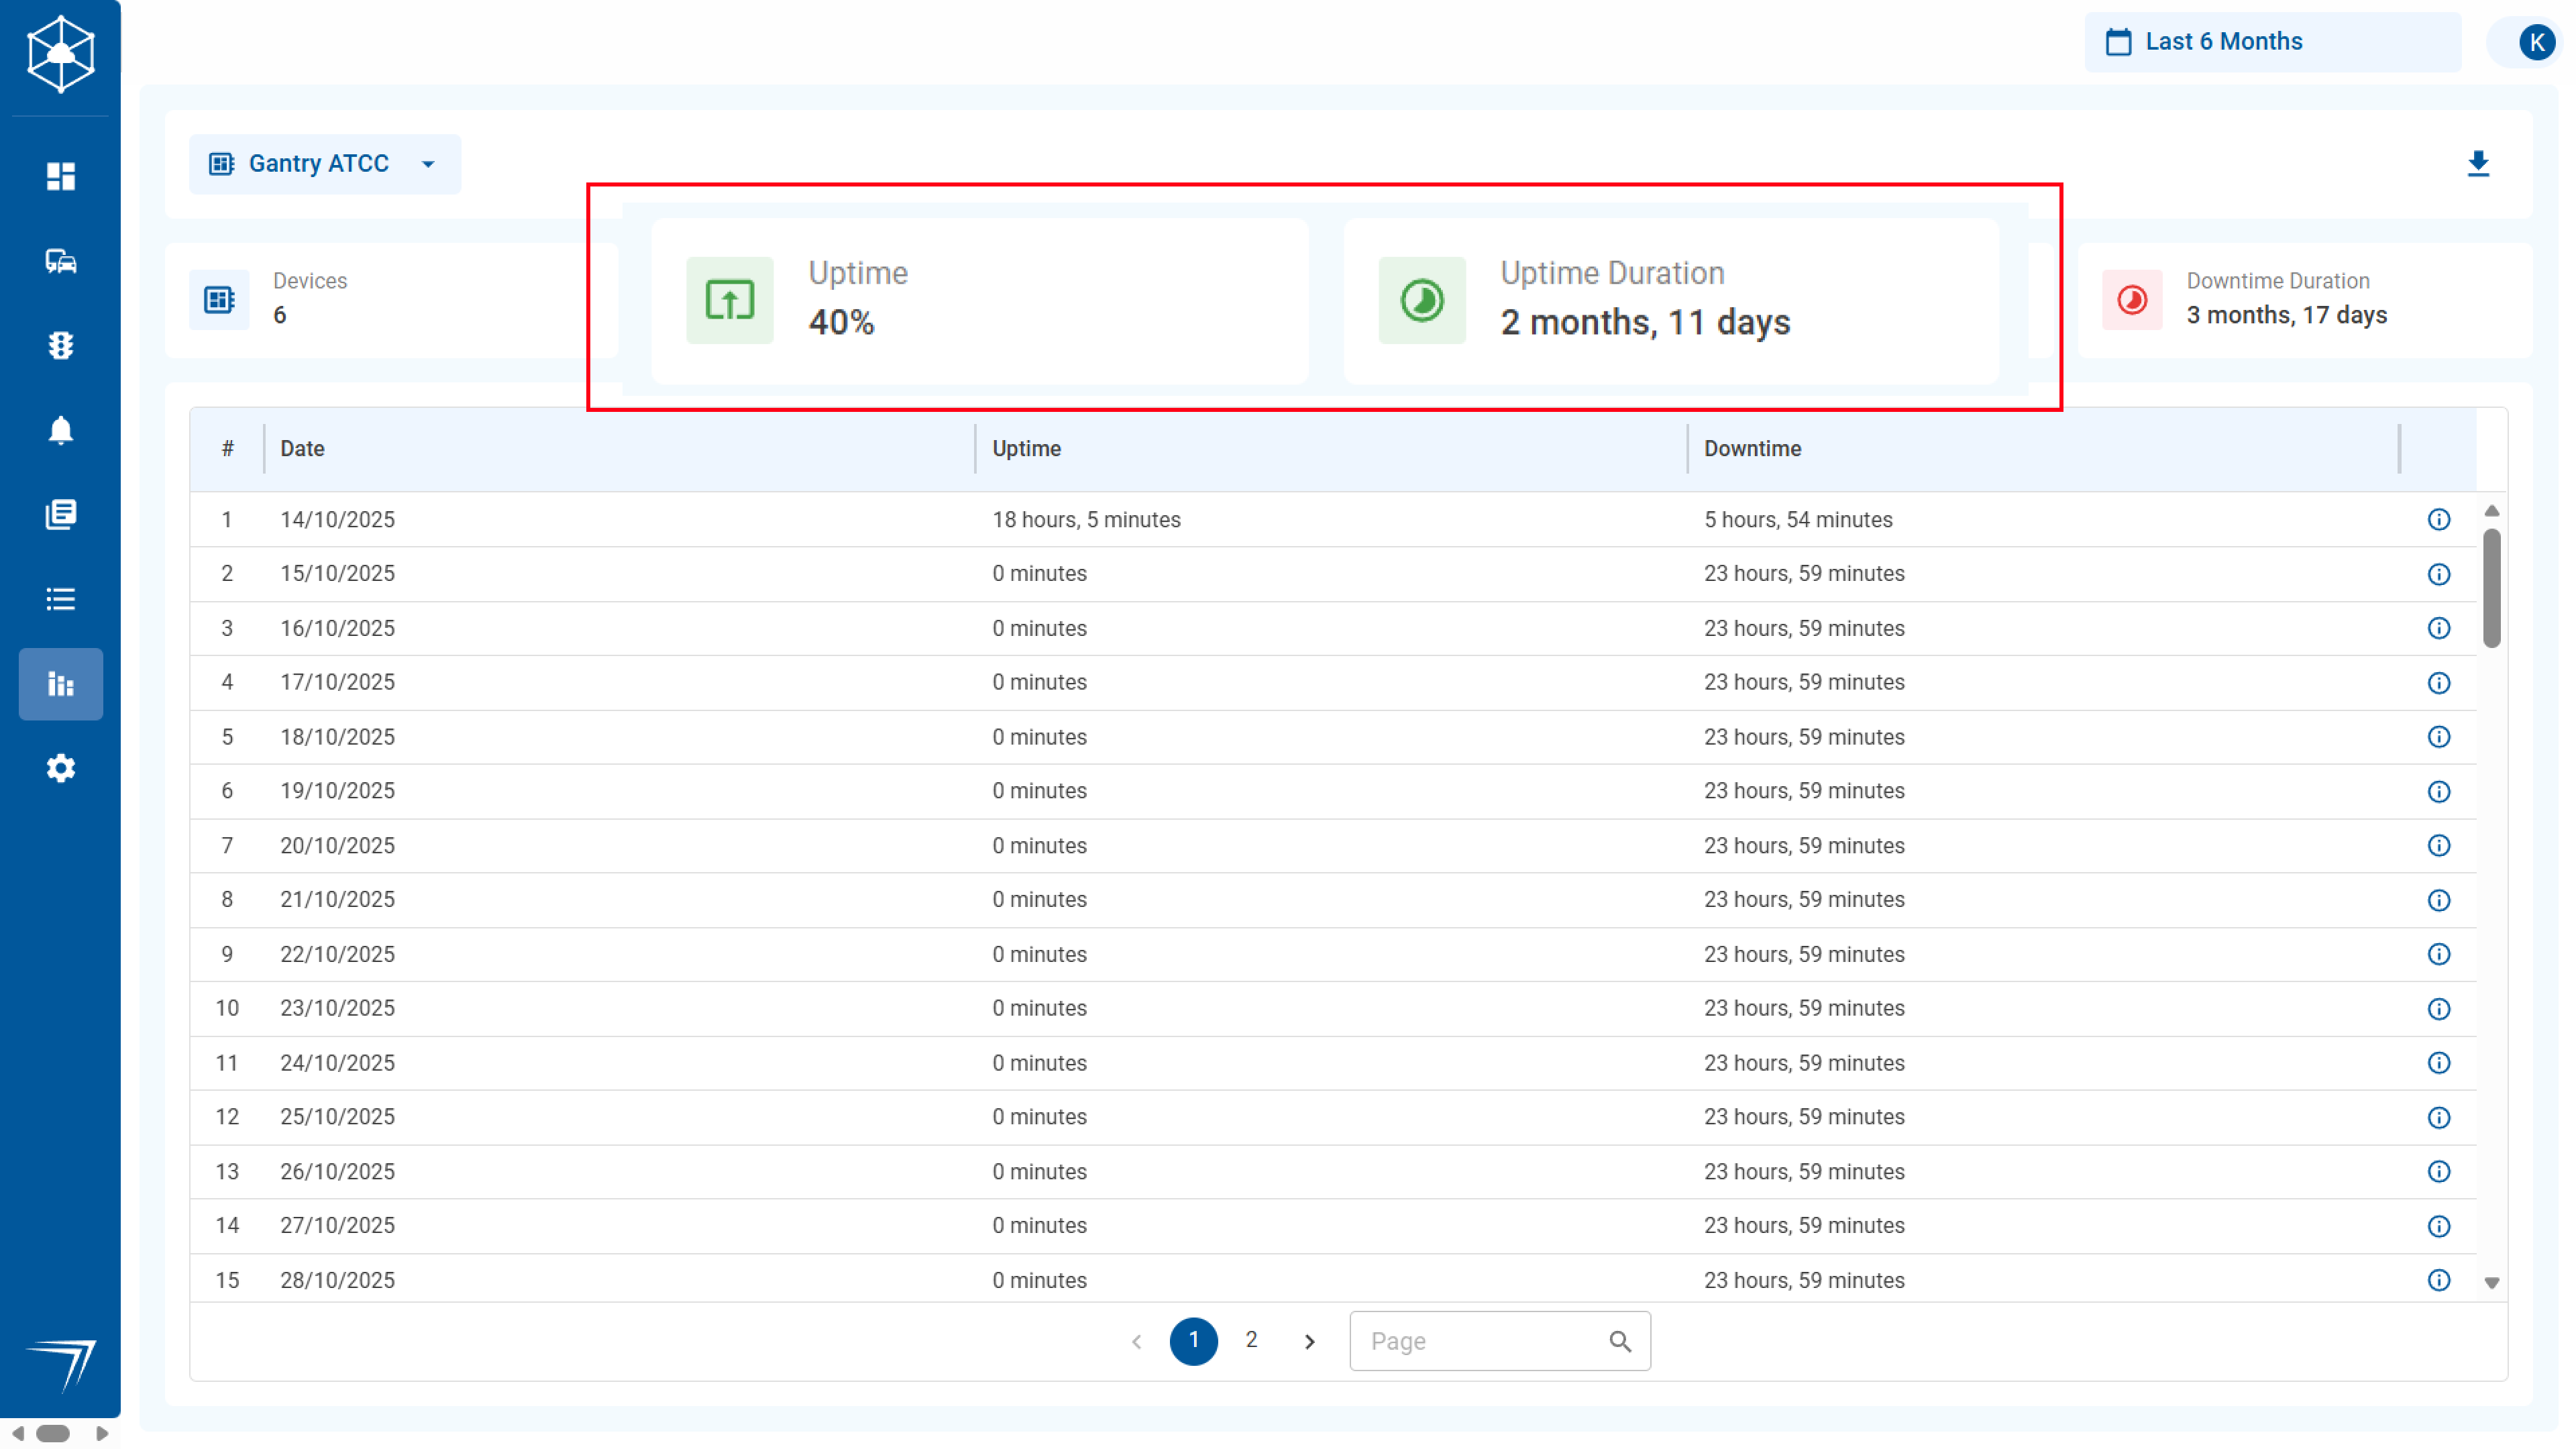Open info icon for 19/10/2025 row
Screen dimensions: 2576x1449
point(2439,792)
